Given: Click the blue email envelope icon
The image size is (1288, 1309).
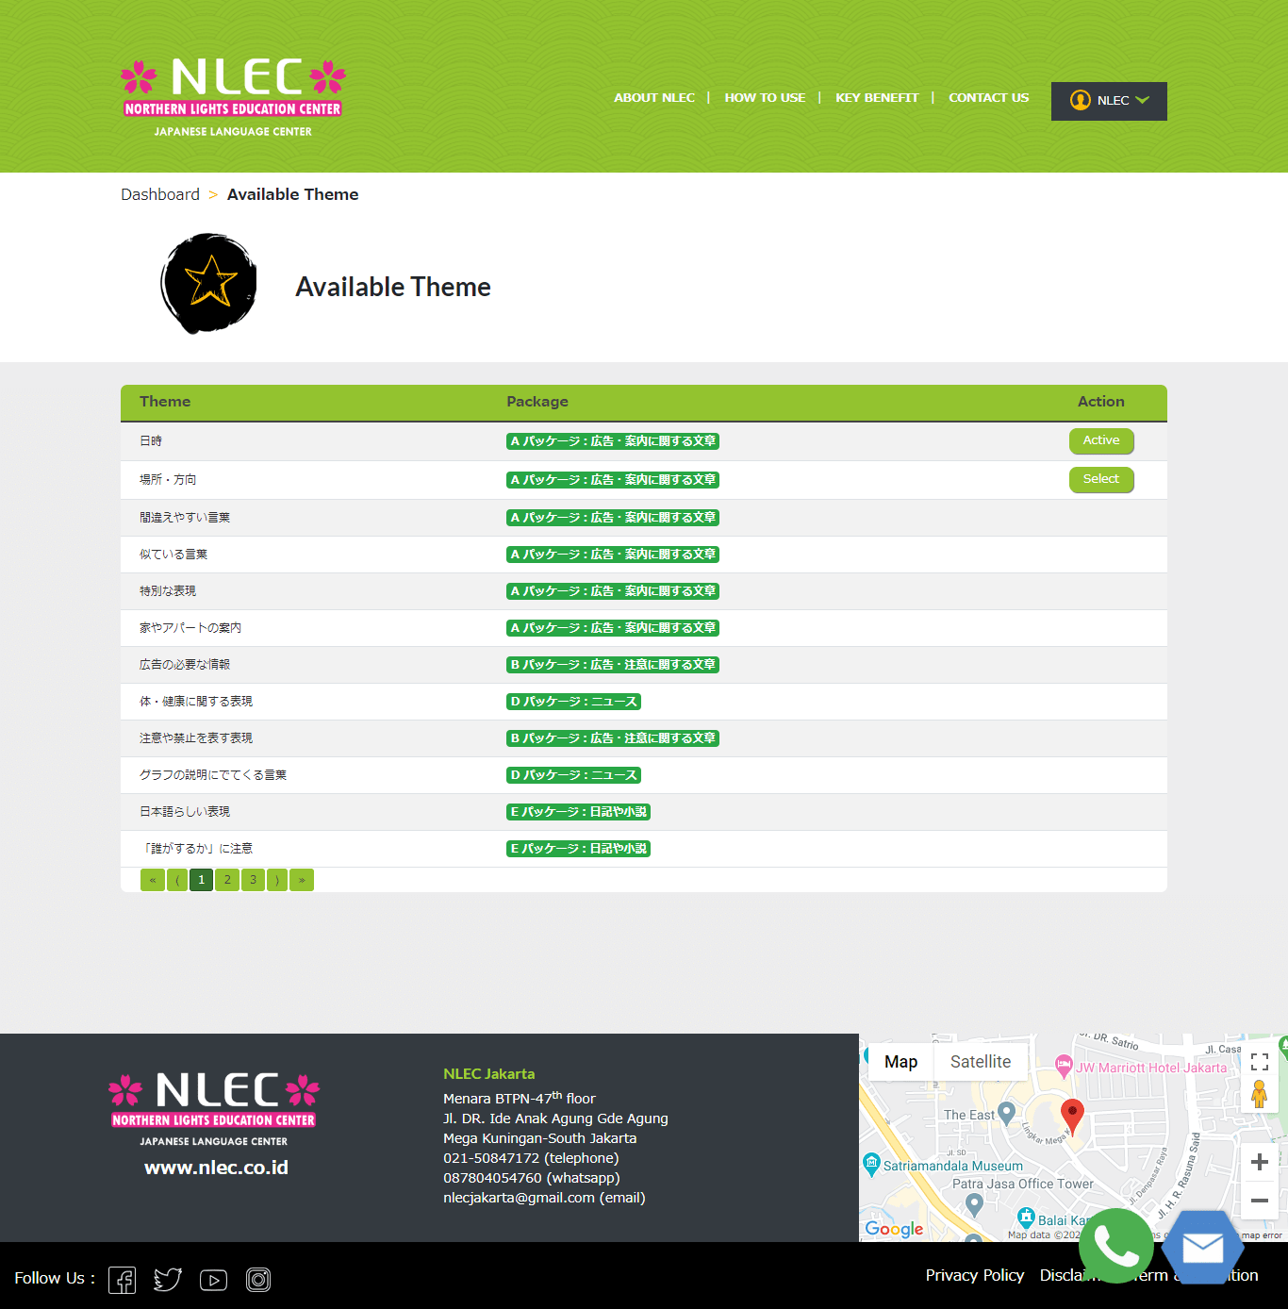Looking at the screenshot, I should coord(1202,1248).
